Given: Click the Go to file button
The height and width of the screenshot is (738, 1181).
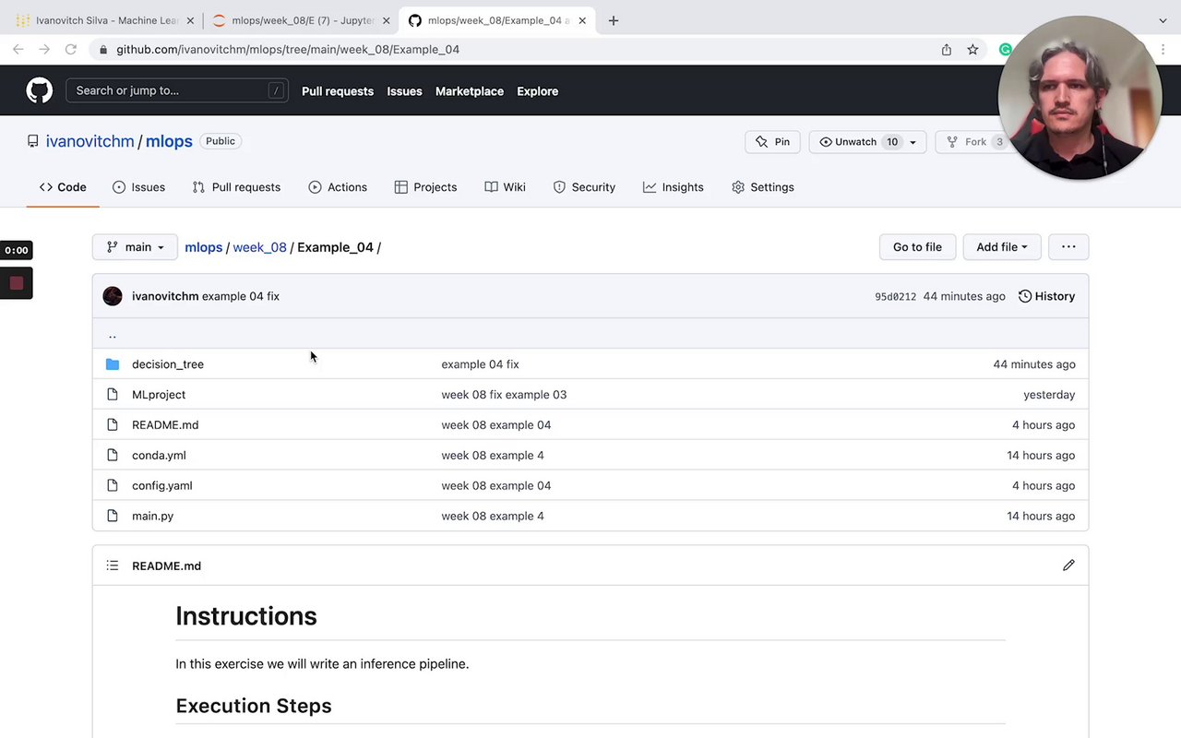Looking at the screenshot, I should tap(917, 247).
